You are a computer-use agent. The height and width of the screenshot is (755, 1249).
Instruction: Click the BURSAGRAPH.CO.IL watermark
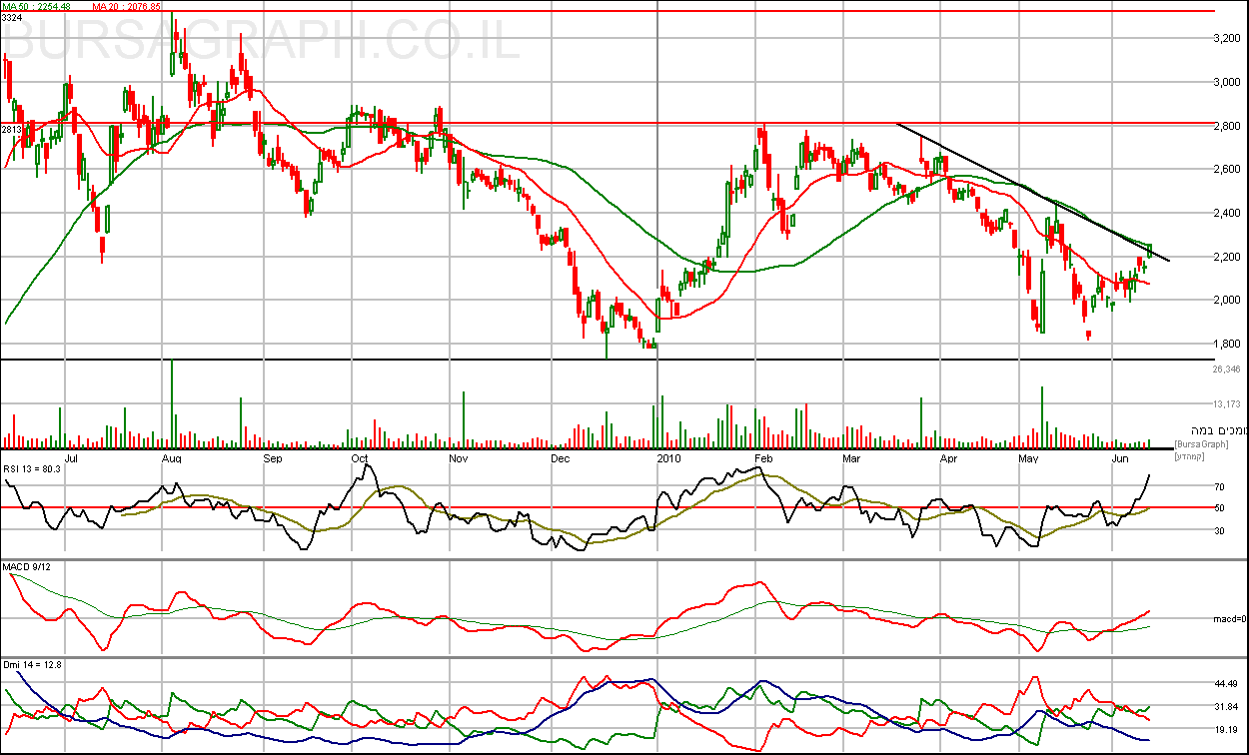pyautogui.click(x=265, y=42)
